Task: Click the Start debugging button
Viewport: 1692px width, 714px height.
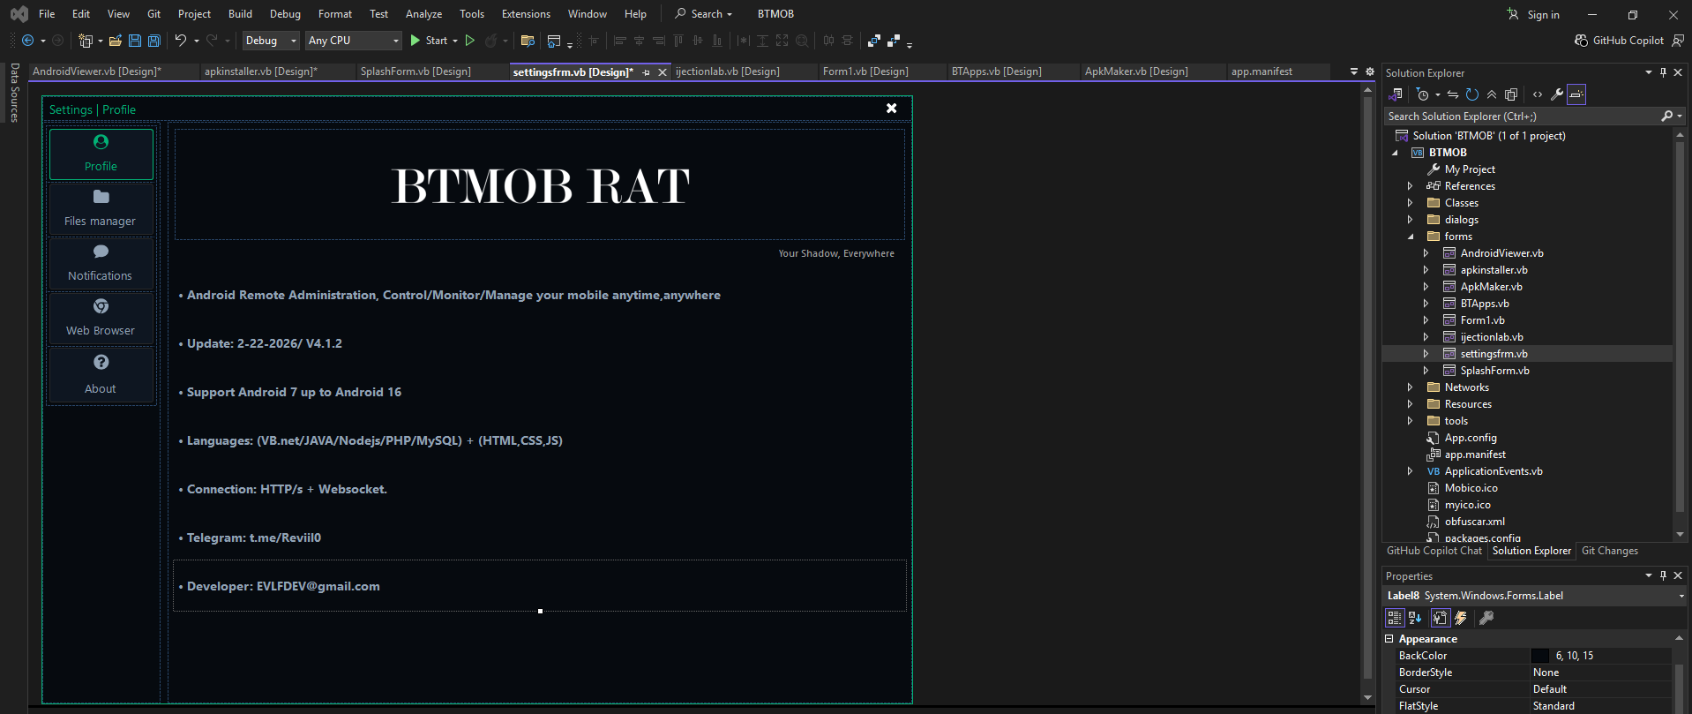Action: (428, 41)
